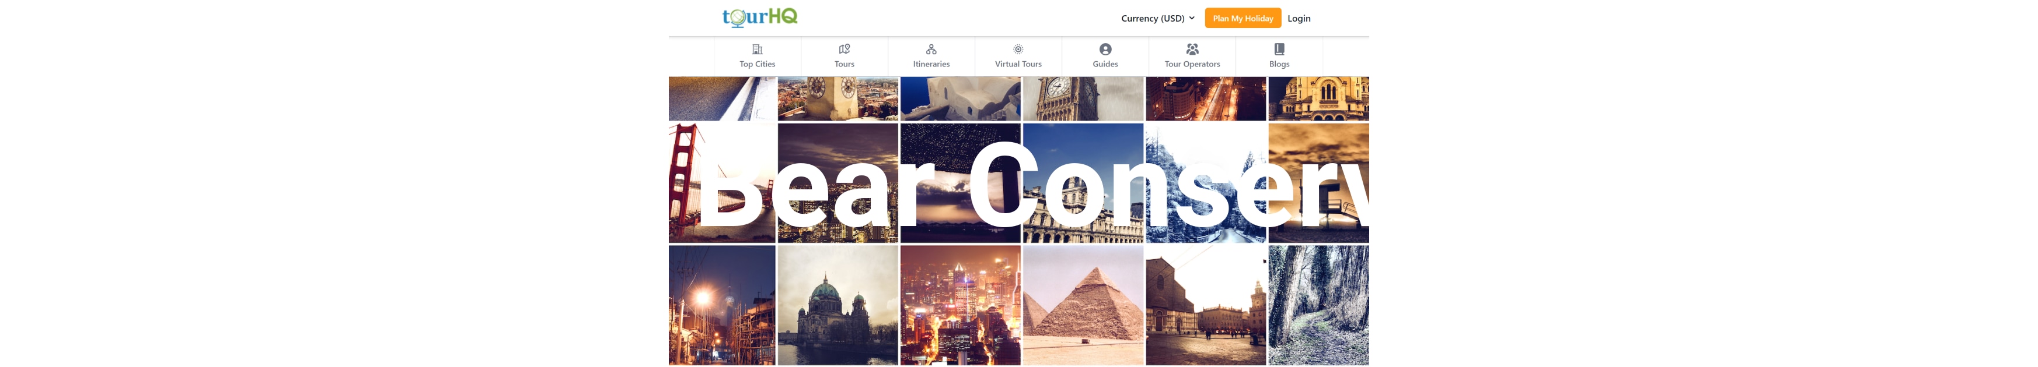Screen dimensions: 2038x367
Task: Open the Big Ben clock tower photo
Action: [x=1083, y=98]
